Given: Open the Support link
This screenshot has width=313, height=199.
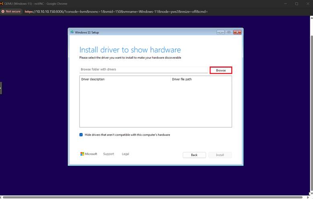Looking at the screenshot, I should pos(108,154).
